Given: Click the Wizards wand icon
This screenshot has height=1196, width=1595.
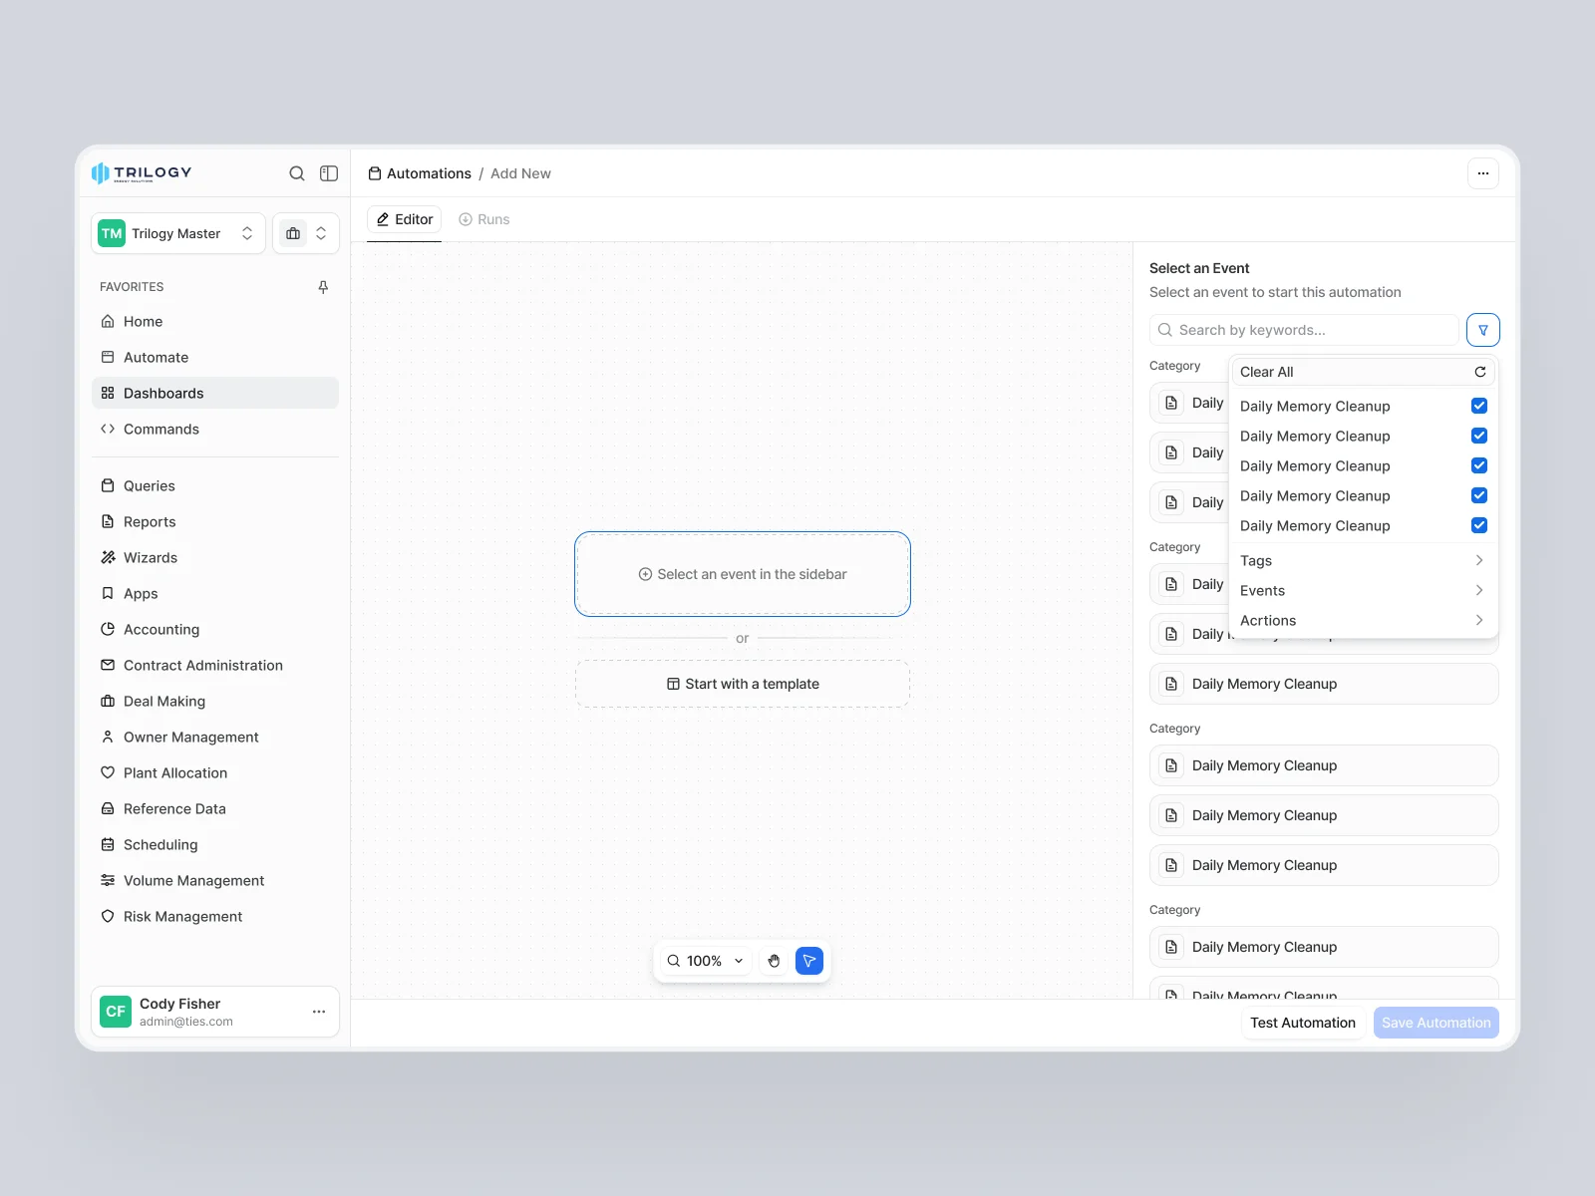Looking at the screenshot, I should (108, 557).
